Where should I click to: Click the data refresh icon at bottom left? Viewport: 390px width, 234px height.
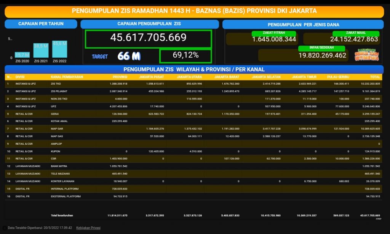click(x=5, y=228)
